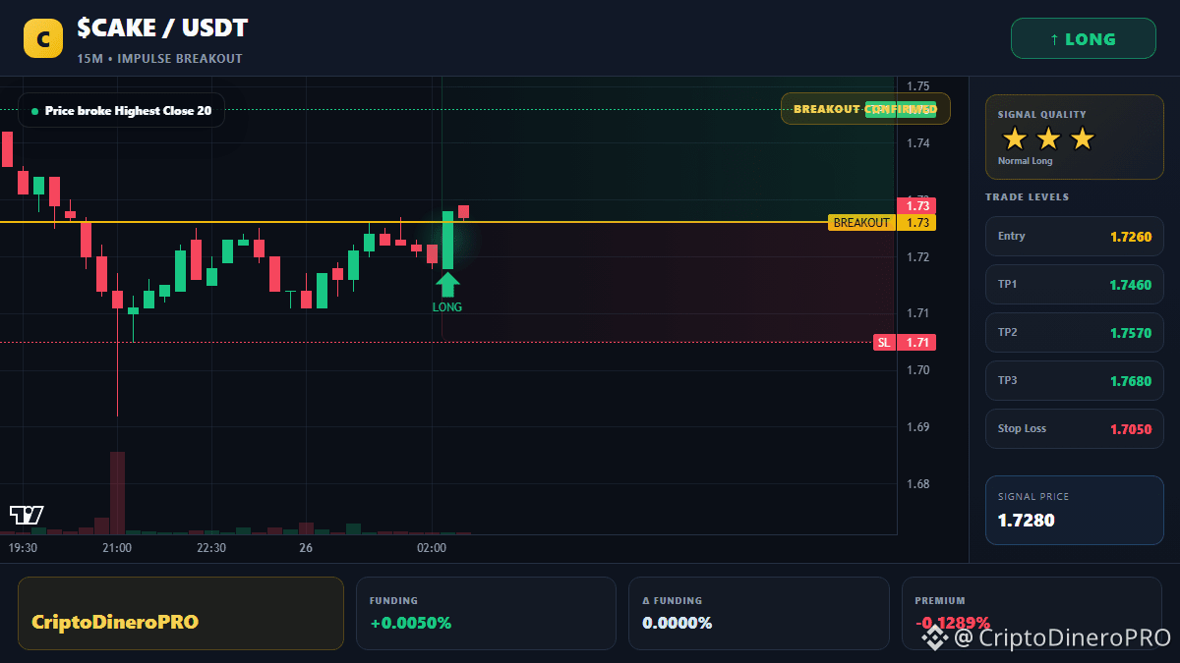The width and height of the screenshot is (1180, 663).
Task: Click the tall red volume bar at 21:00
Action: [117, 493]
